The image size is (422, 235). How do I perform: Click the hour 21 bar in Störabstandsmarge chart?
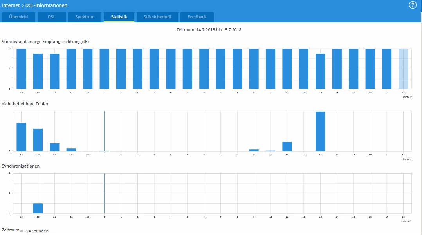pos(55,71)
